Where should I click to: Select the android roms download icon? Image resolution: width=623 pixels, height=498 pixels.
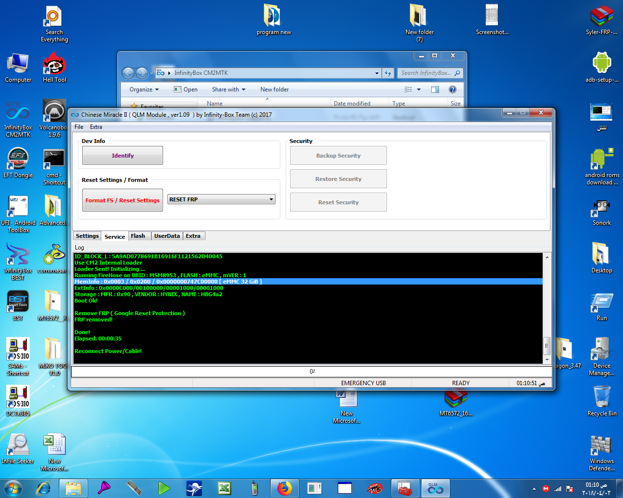(602, 166)
